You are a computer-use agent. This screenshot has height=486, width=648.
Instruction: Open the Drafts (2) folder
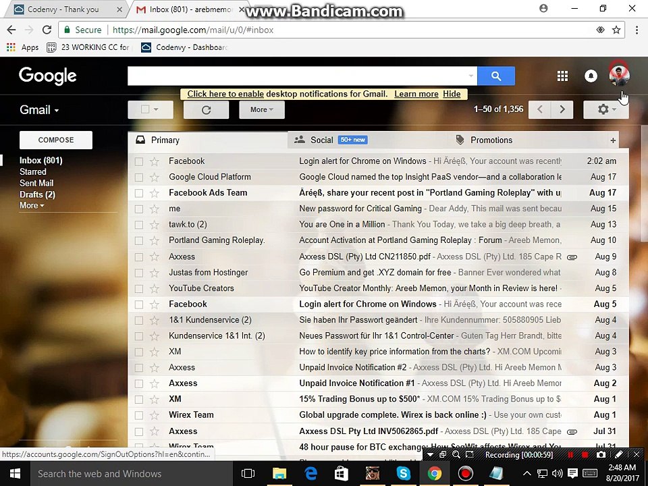point(37,194)
